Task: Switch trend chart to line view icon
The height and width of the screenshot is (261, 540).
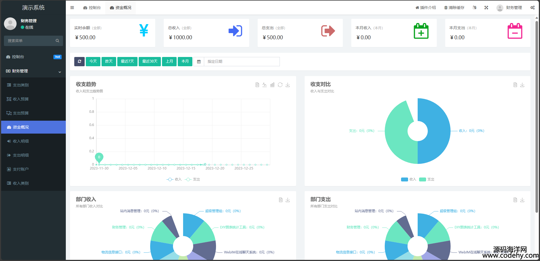Action: pos(265,85)
